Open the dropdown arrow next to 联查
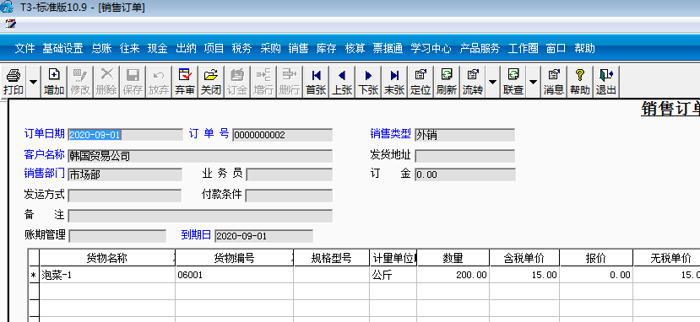The width and height of the screenshot is (700, 322). (533, 82)
